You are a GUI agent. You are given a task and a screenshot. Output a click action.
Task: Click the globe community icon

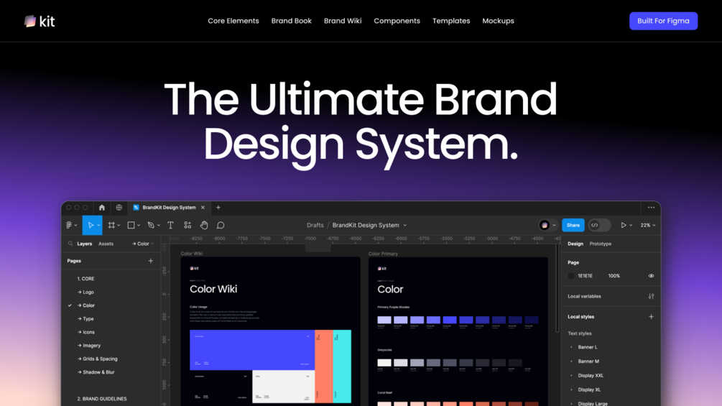tap(119, 208)
